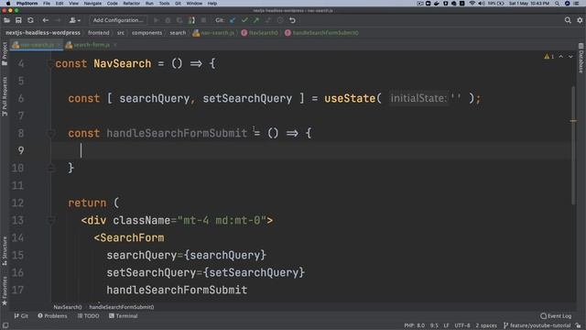Open the TODO tool window
Viewport: 586px width, 330px height.
pos(88,316)
